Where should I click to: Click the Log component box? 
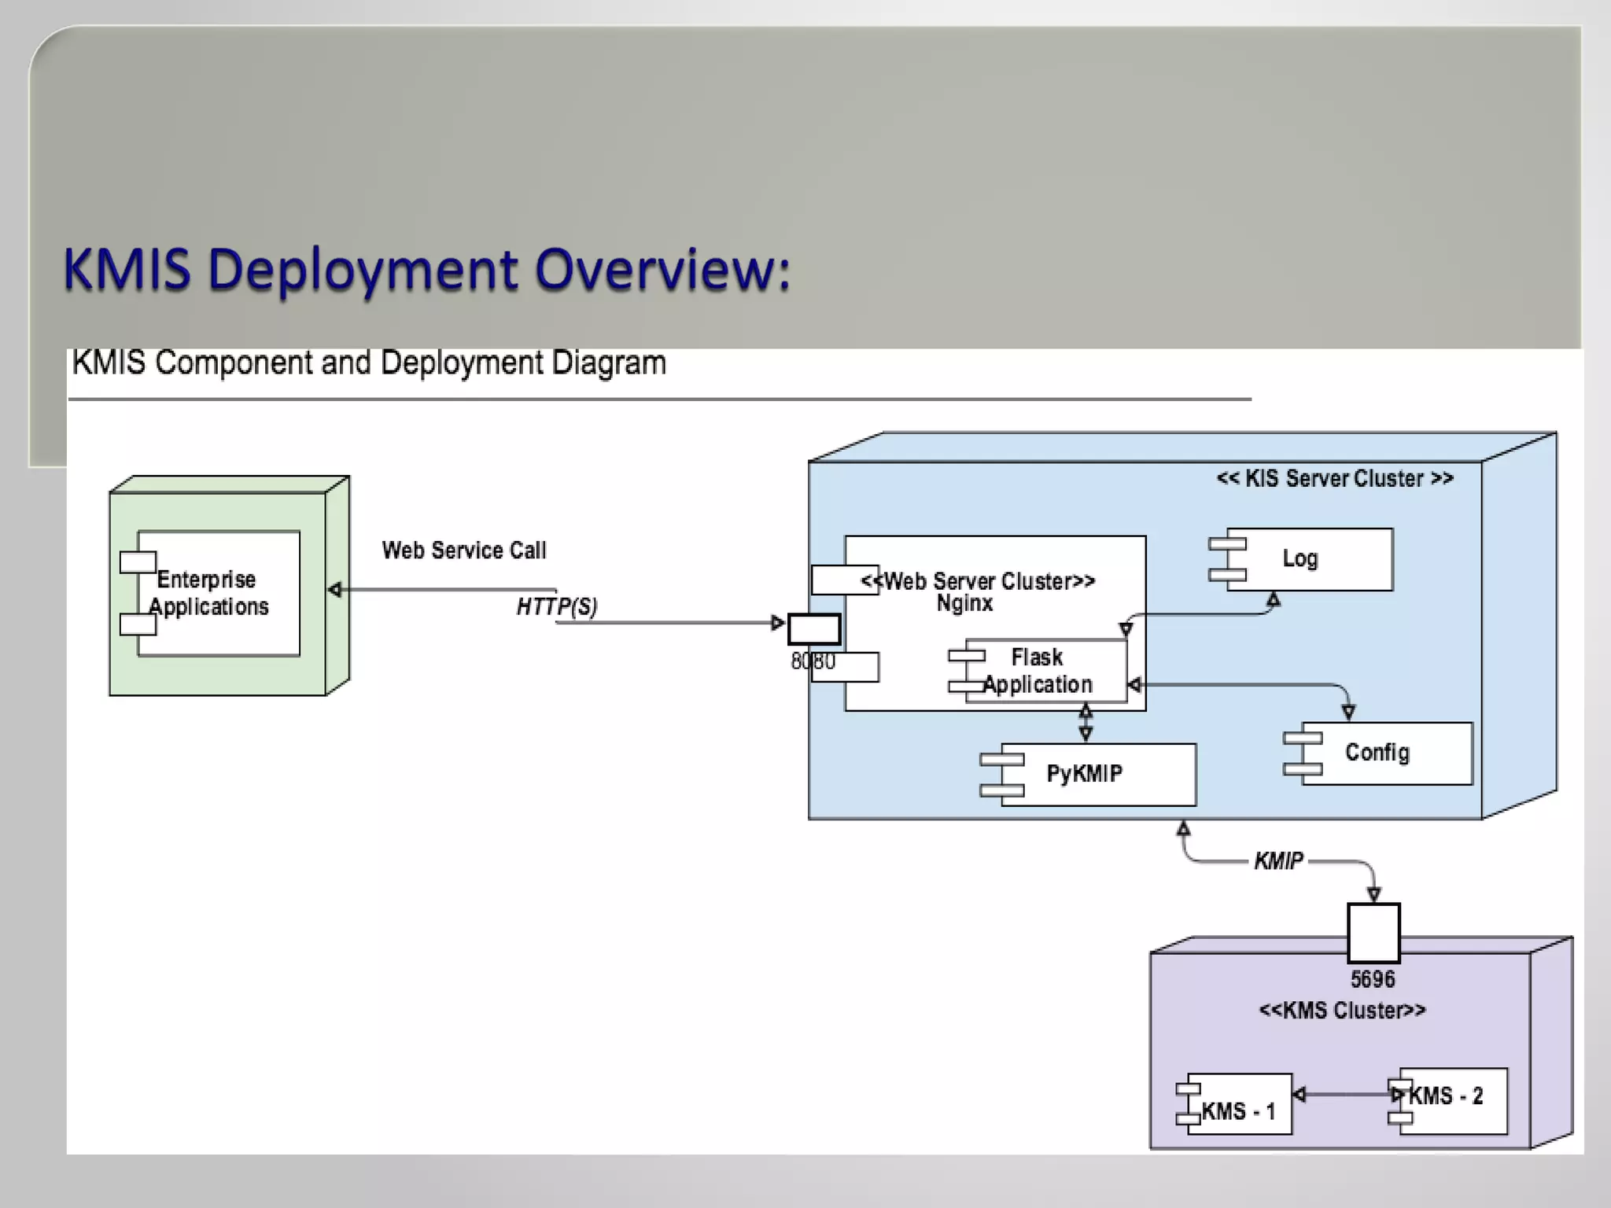(x=1309, y=559)
